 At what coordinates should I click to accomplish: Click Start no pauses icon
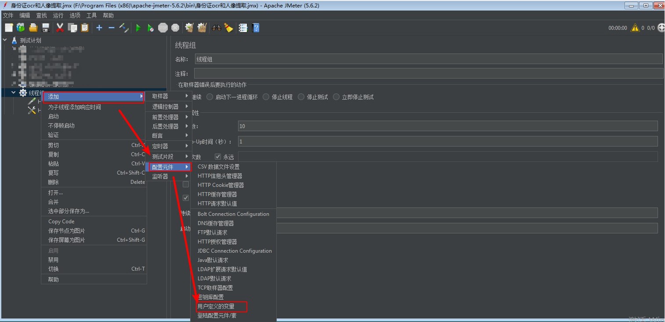coord(151,28)
